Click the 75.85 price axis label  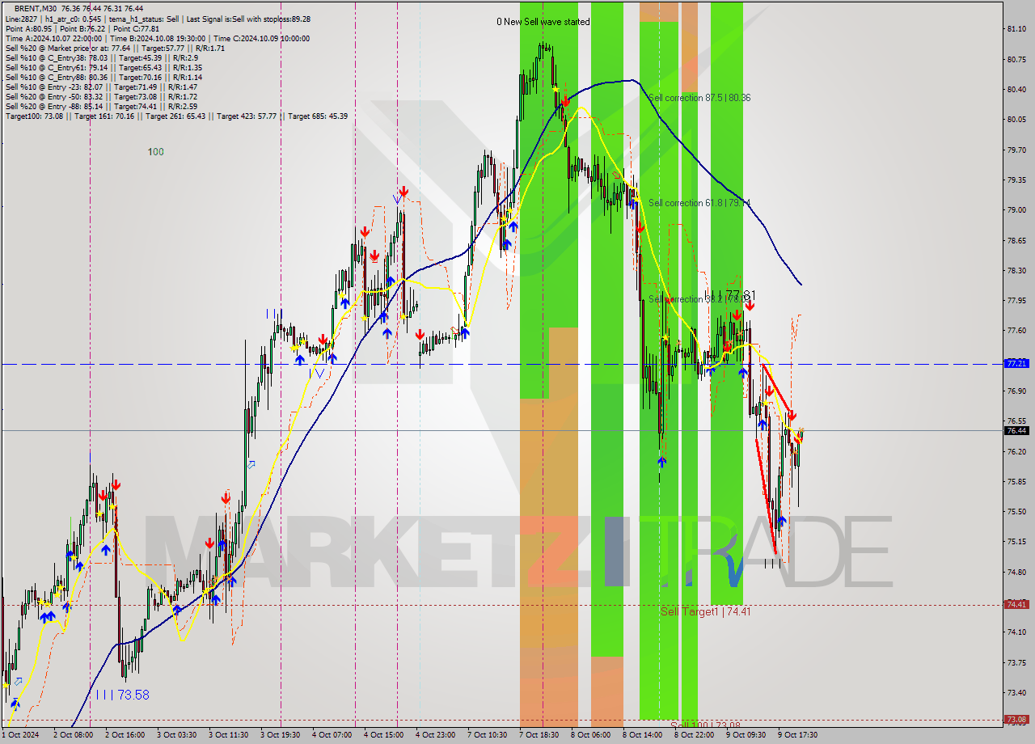(1016, 481)
